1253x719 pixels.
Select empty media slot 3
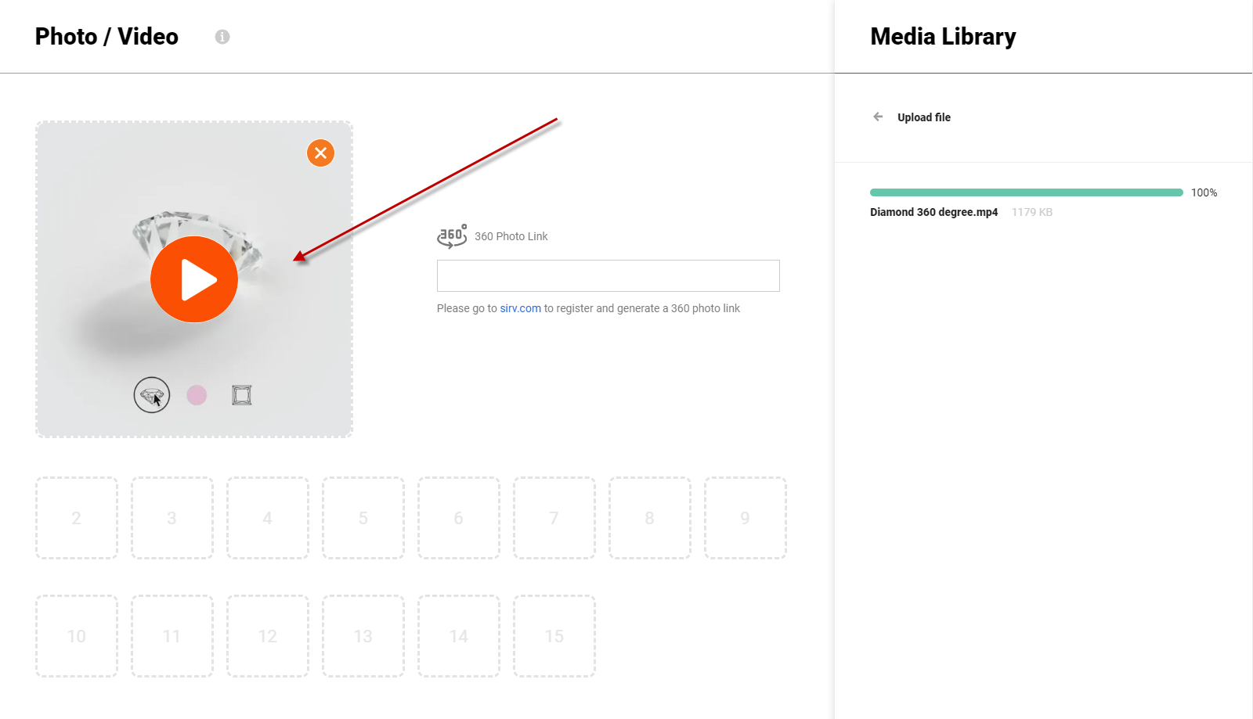172,518
